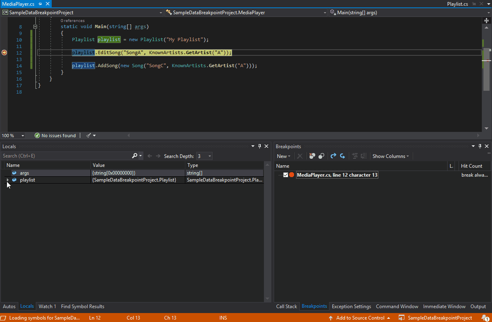
Task: Open the Call Stack panel tab
Action: point(286,306)
